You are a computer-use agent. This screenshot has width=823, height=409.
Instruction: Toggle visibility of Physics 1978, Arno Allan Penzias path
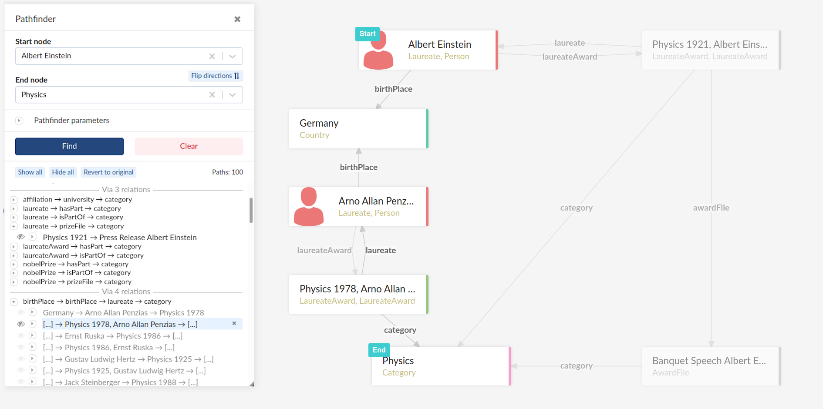pos(20,324)
